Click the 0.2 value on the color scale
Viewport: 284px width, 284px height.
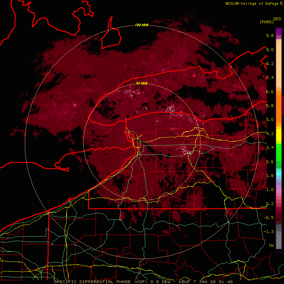270,204
